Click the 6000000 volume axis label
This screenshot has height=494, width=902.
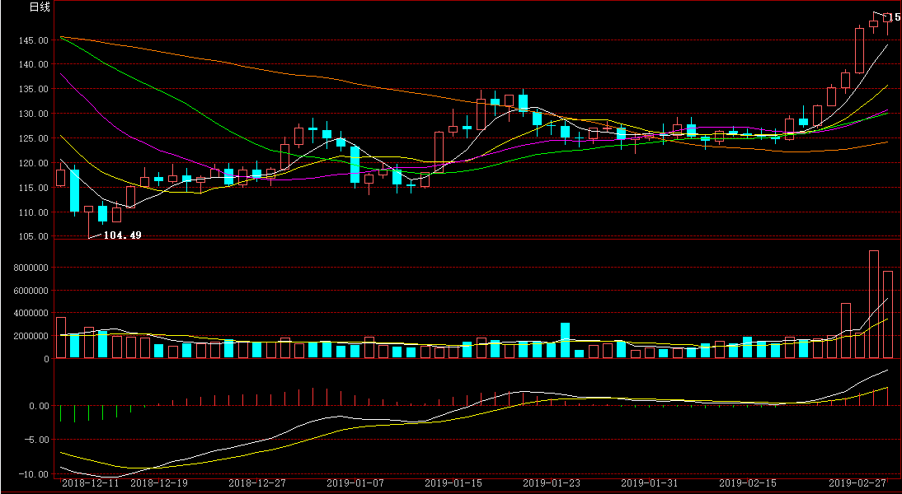(x=30, y=291)
